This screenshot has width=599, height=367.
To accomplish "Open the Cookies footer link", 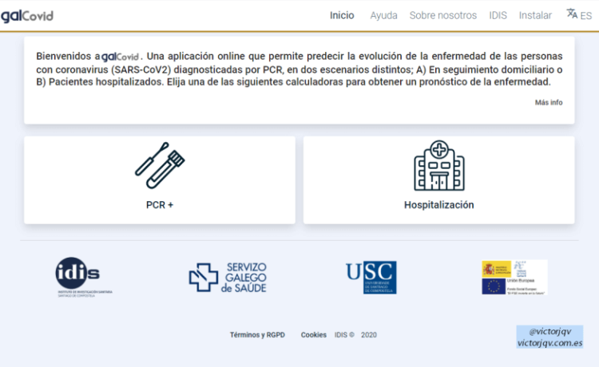I will 313,335.
